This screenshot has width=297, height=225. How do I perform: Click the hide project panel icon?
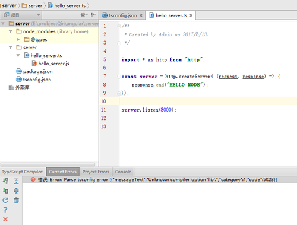tap(93, 15)
